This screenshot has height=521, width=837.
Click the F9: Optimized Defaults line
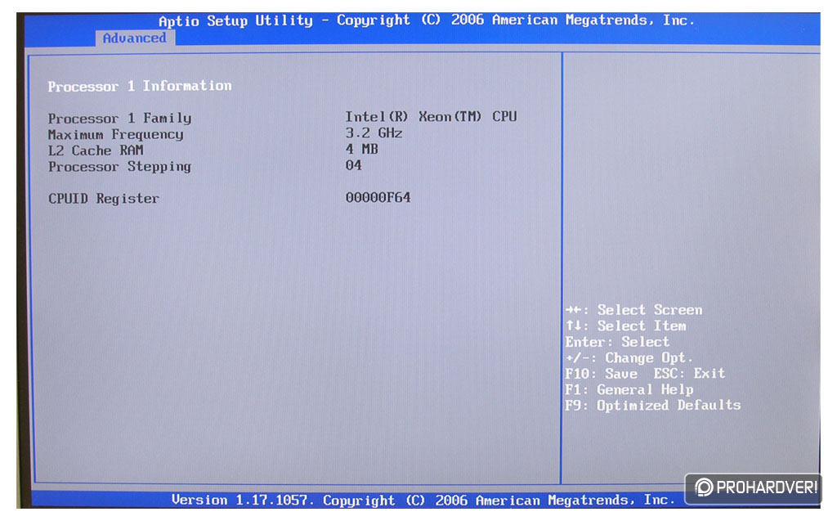[x=653, y=406]
